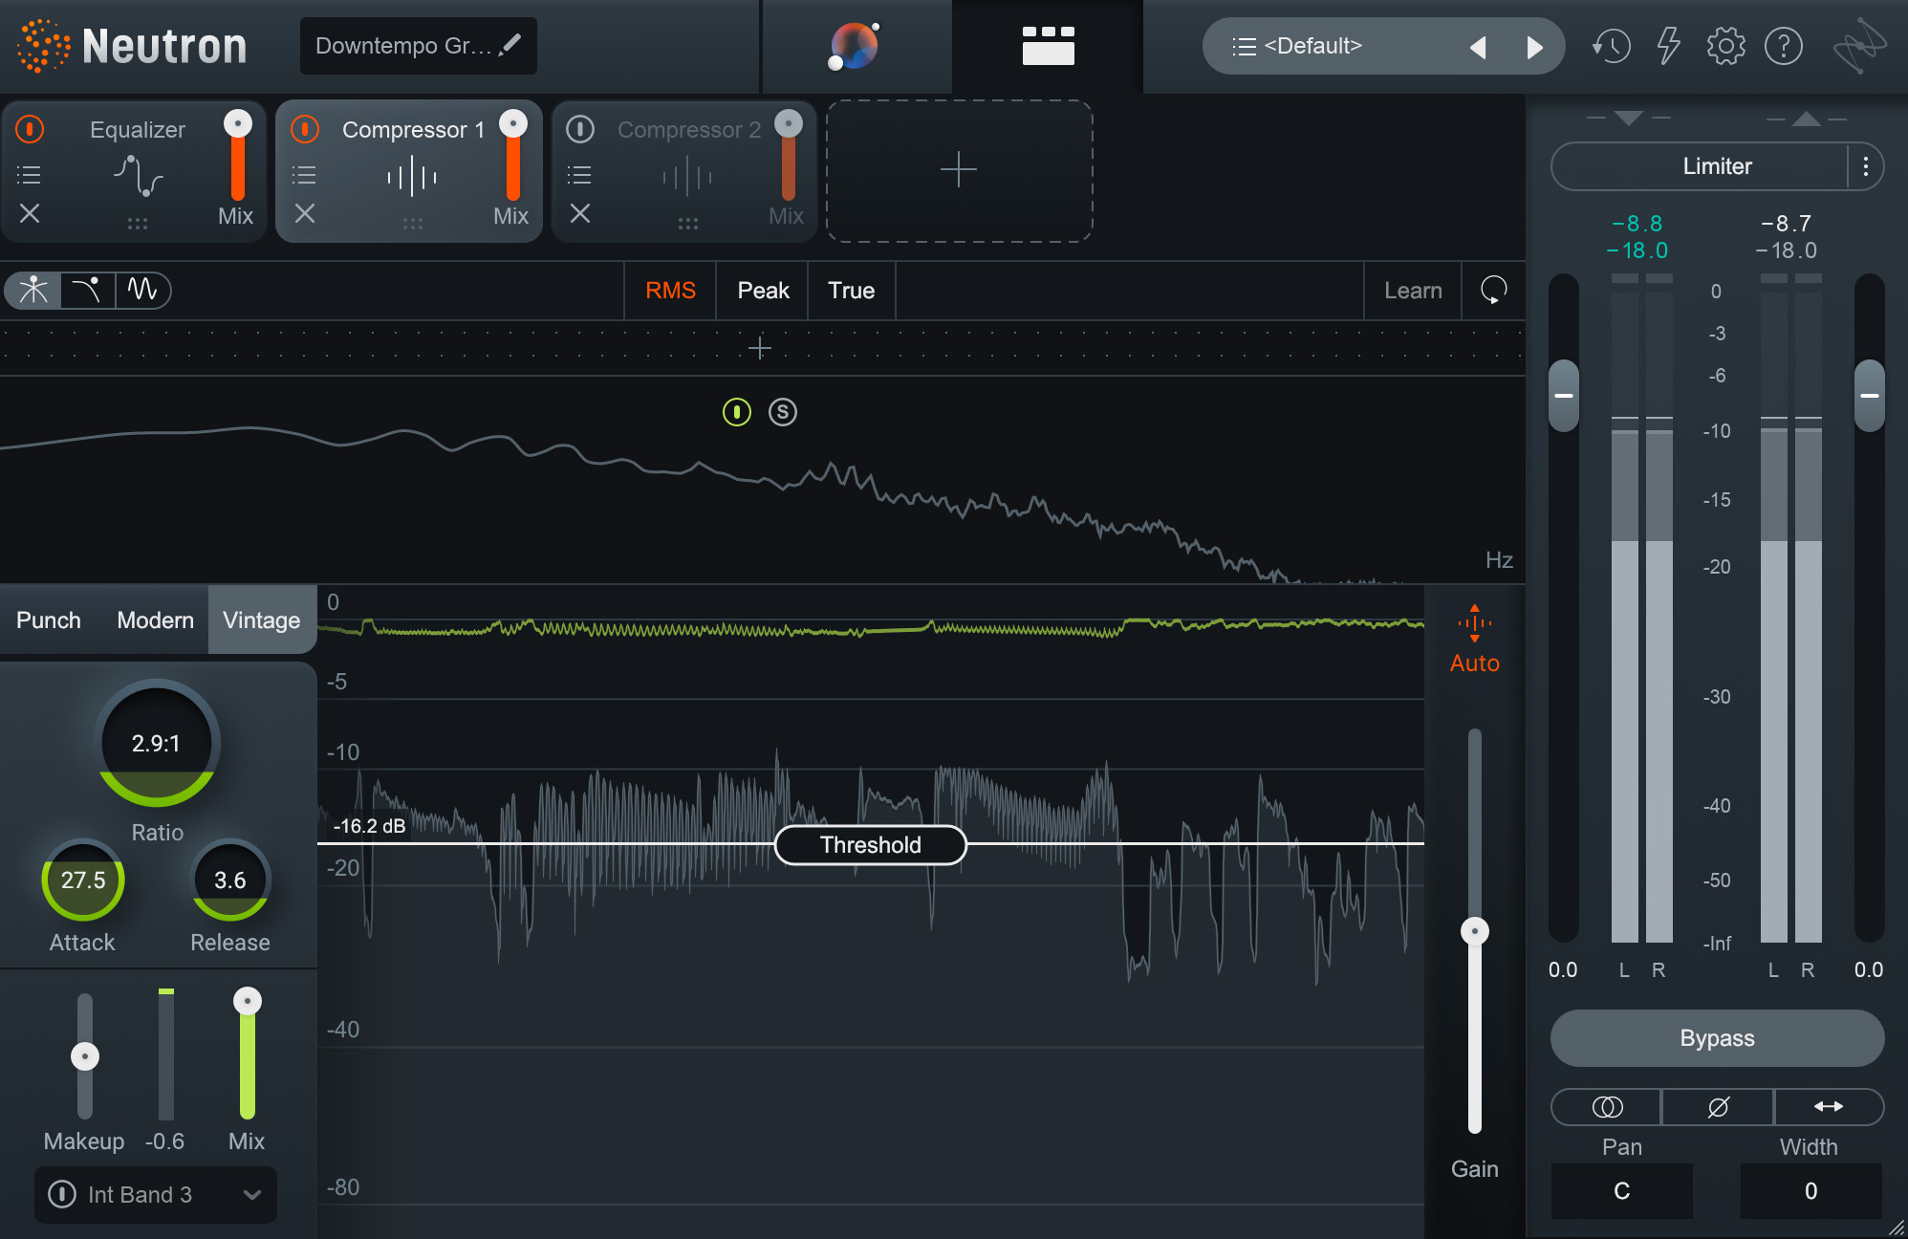Go to next preset arrow

[x=1534, y=47]
